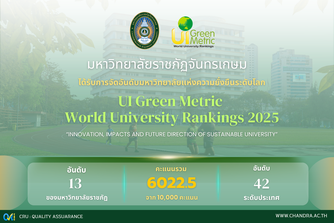The image size is (334, 223).
Task: Click the runners on the track
Action: [x=200, y=139]
